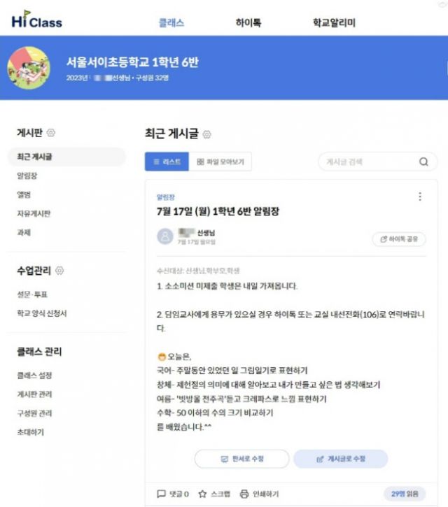Open the 하이톡 tab
Screen dimensions: 448x507
248,23
